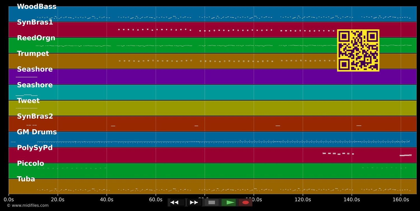
Task: Select the Seashore label on the purple track
Action: pyautogui.click(x=35, y=69)
